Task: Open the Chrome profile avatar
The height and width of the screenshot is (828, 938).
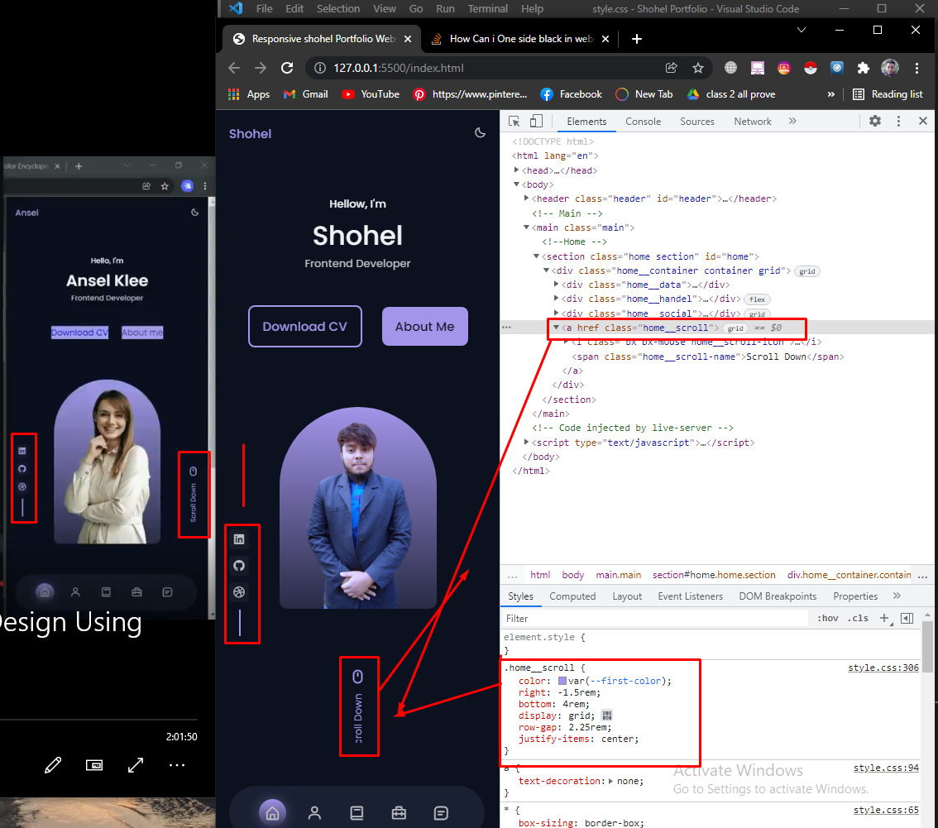Action: tap(889, 68)
